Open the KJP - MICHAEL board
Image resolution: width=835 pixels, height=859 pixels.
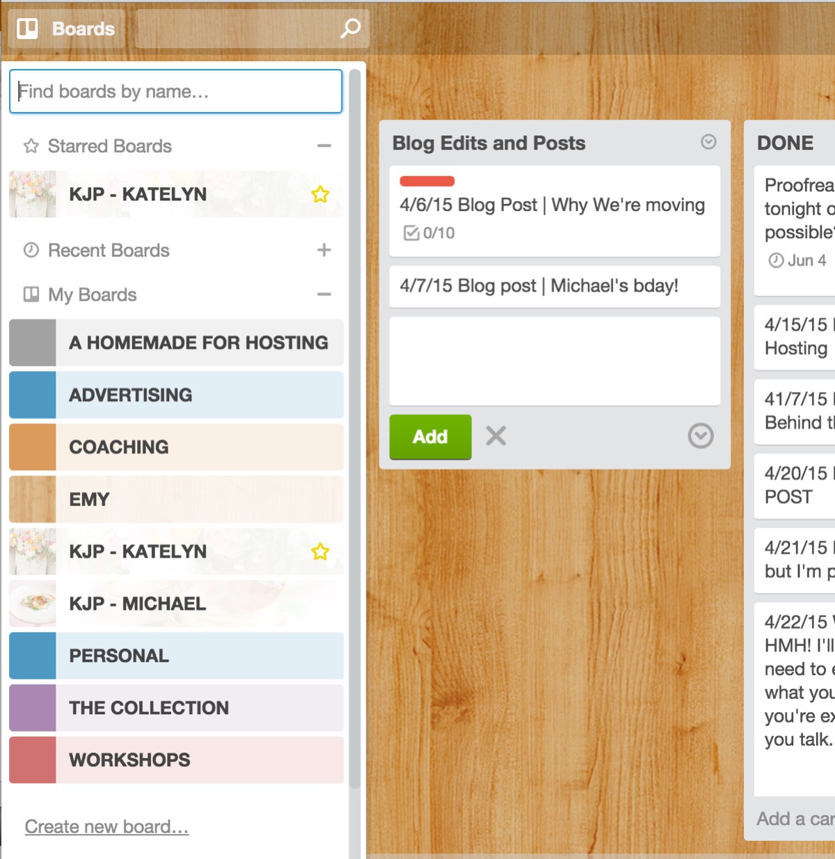pyautogui.click(x=176, y=604)
